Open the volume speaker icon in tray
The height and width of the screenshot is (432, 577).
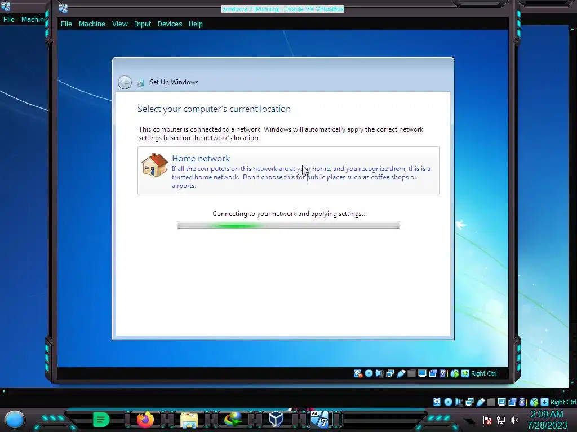pyautogui.click(x=514, y=420)
